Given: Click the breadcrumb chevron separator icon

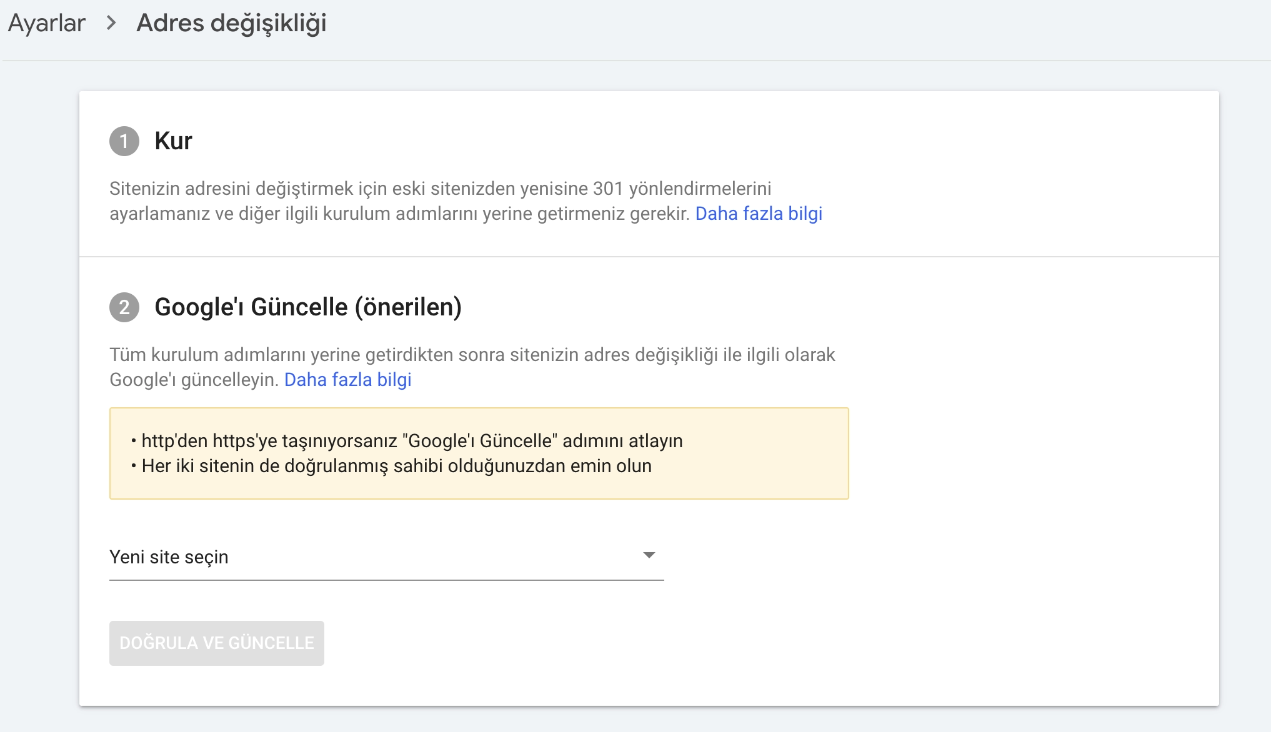Looking at the screenshot, I should point(111,23).
